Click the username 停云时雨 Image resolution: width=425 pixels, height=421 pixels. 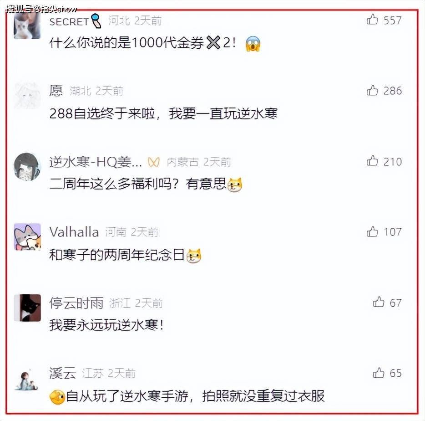[76, 303]
